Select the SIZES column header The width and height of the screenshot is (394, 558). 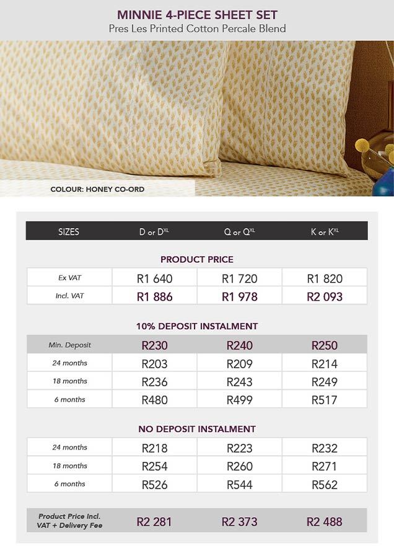(69, 232)
